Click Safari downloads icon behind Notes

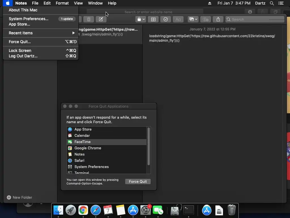click(x=250, y=12)
